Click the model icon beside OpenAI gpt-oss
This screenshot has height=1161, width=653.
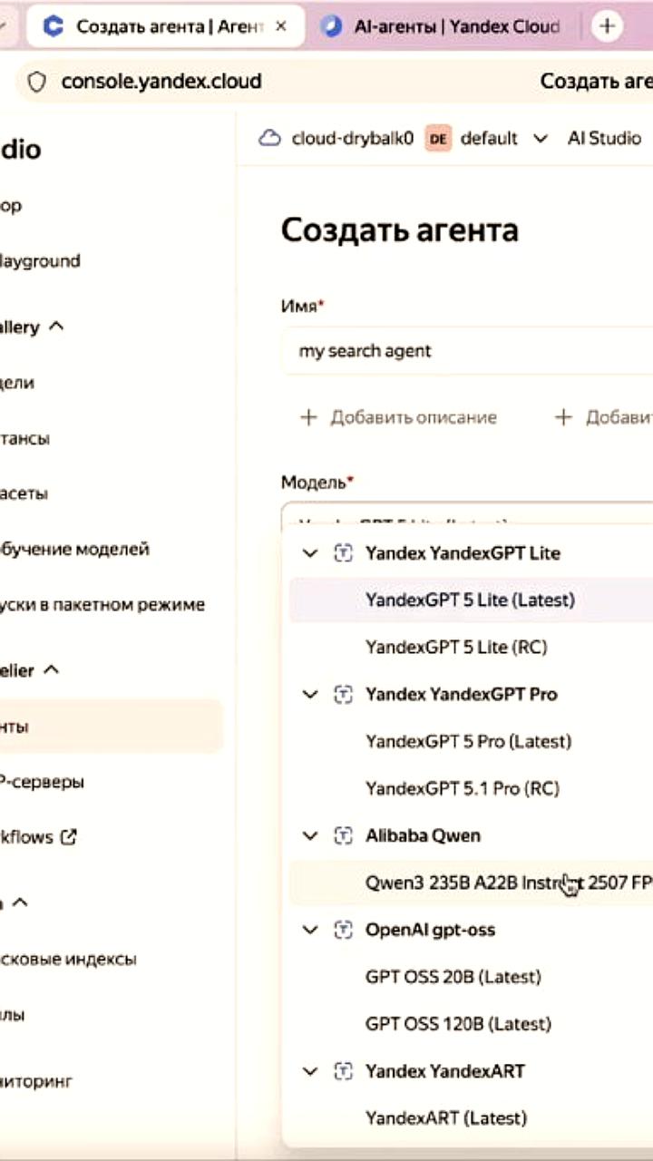pos(343,929)
